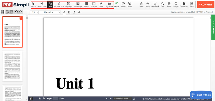Pick the Highlight tool

(69, 5)
